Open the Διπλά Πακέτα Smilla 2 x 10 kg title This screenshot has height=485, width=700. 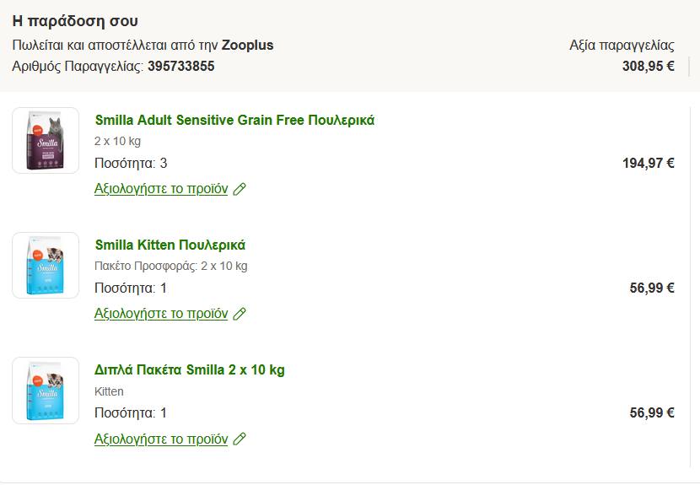(190, 369)
